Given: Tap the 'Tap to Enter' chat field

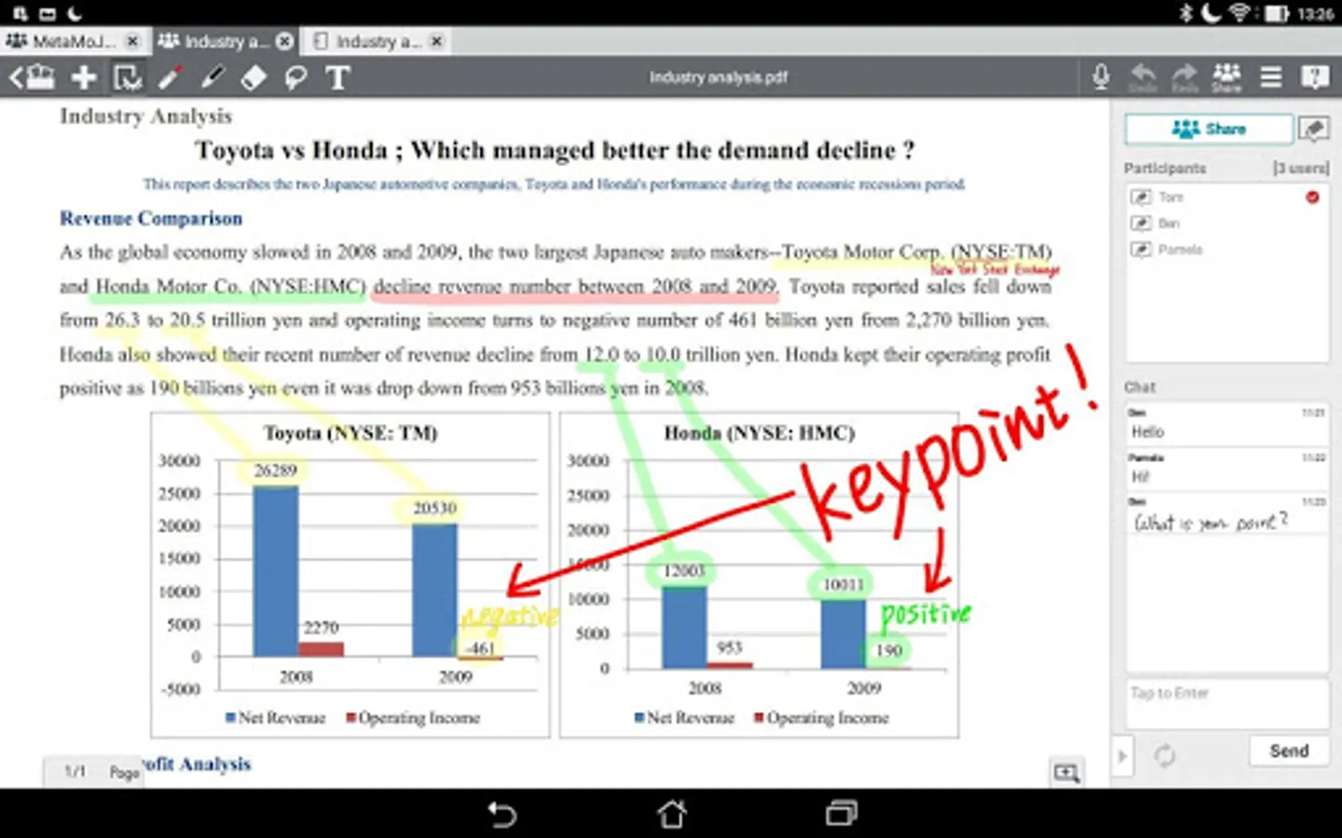Looking at the screenshot, I should point(1227,704).
